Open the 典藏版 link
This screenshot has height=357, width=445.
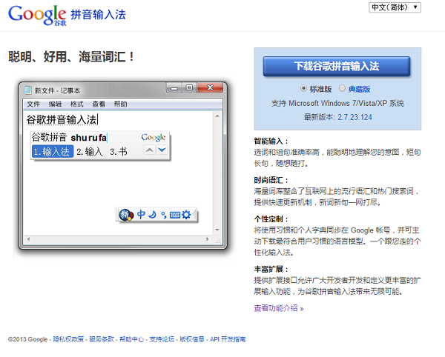[x=359, y=89]
